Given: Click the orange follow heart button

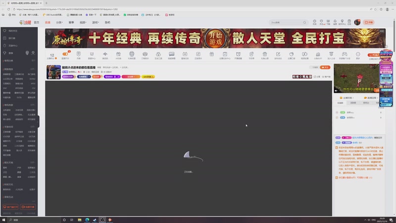Looking at the screenshot, I should click(x=325, y=67).
